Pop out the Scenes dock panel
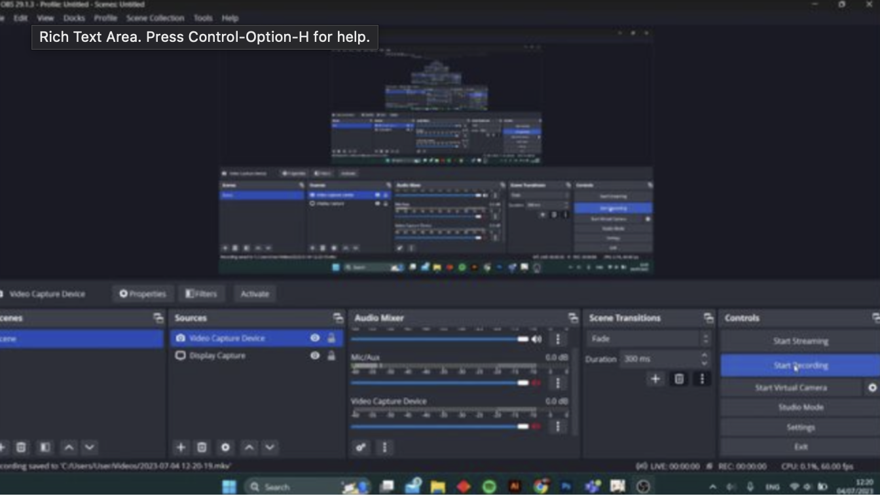This screenshot has height=496, width=880. 158,318
